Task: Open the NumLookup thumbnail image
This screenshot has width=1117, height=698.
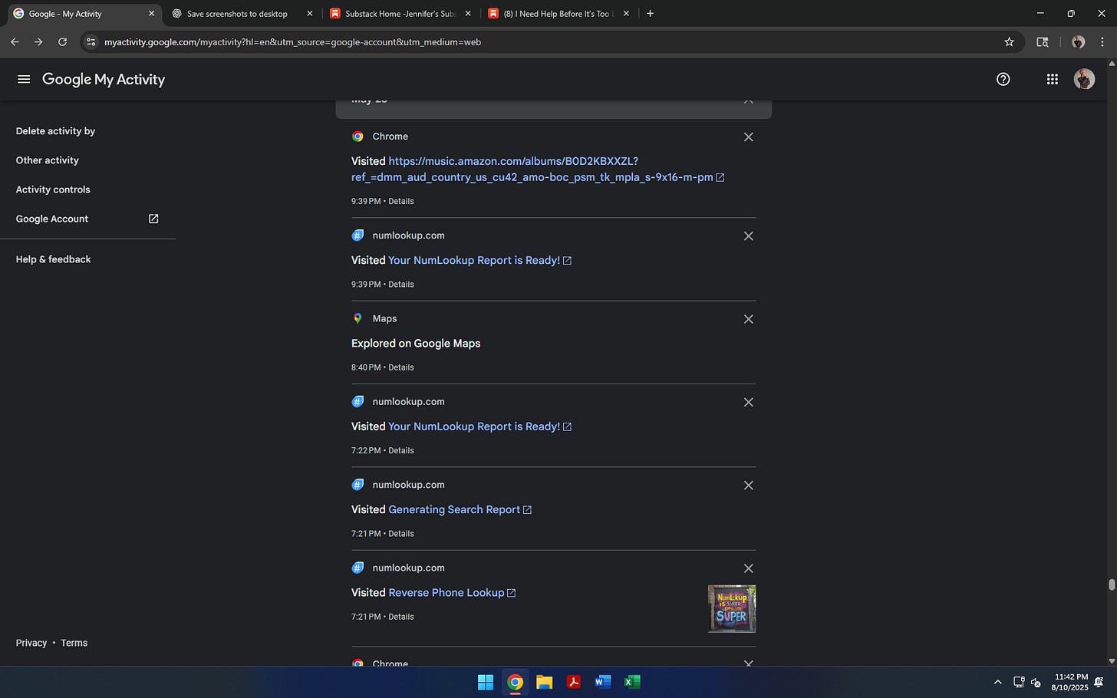Action: (x=732, y=609)
